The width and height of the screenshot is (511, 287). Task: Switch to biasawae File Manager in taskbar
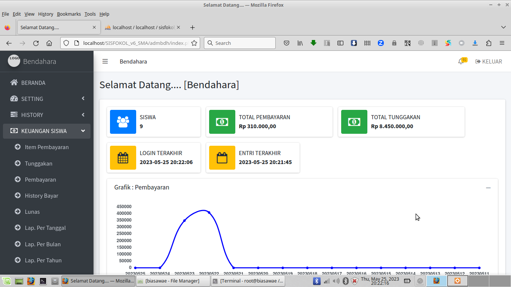(x=173, y=281)
